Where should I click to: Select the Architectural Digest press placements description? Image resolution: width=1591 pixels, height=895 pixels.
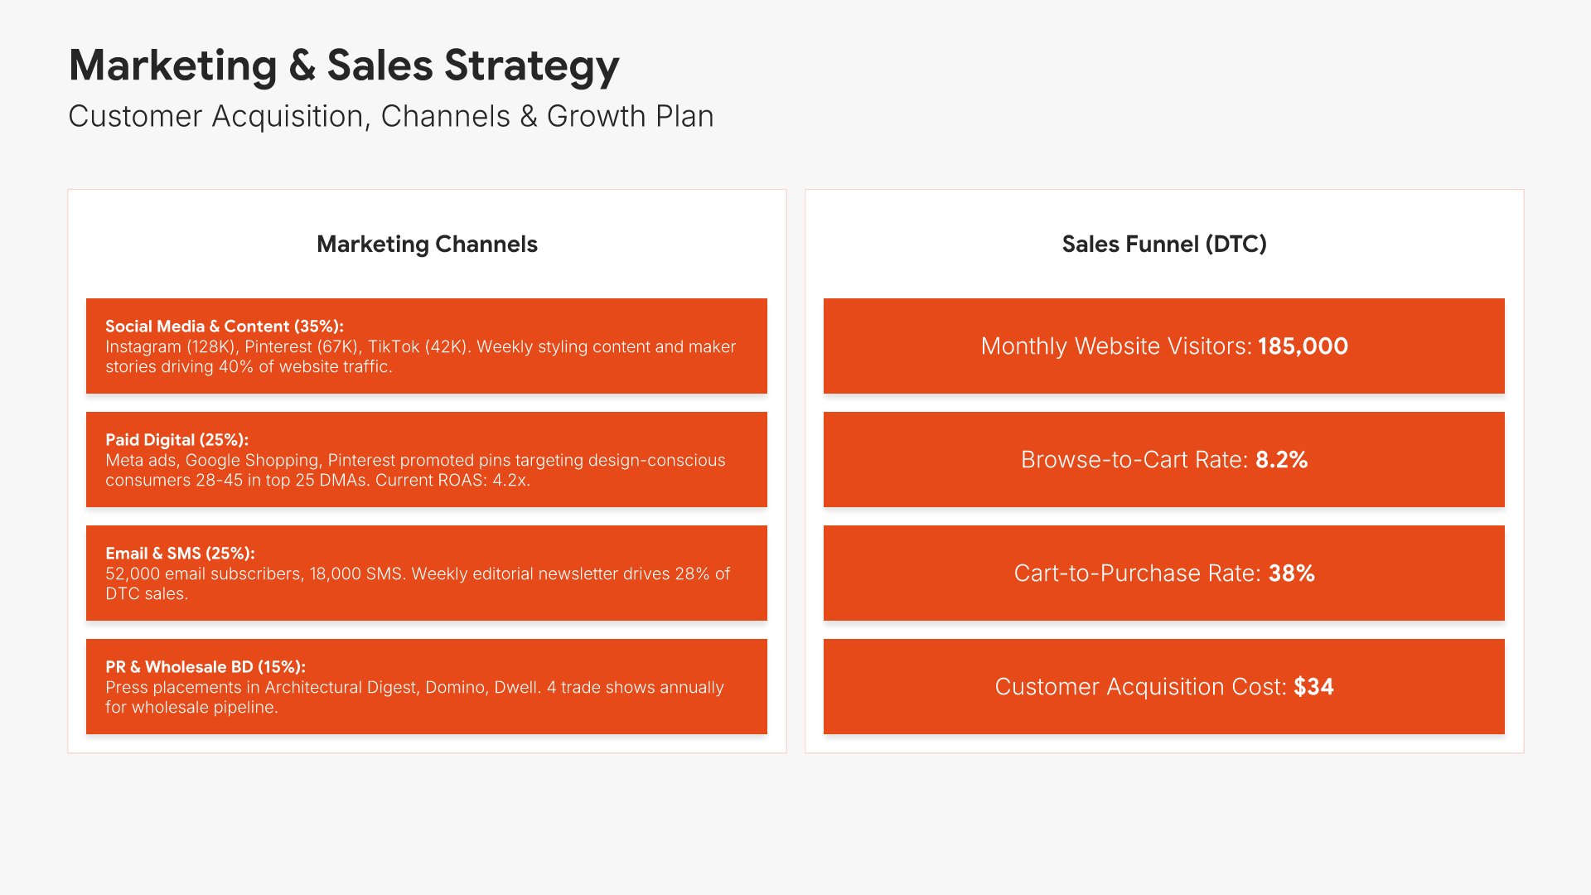click(414, 697)
